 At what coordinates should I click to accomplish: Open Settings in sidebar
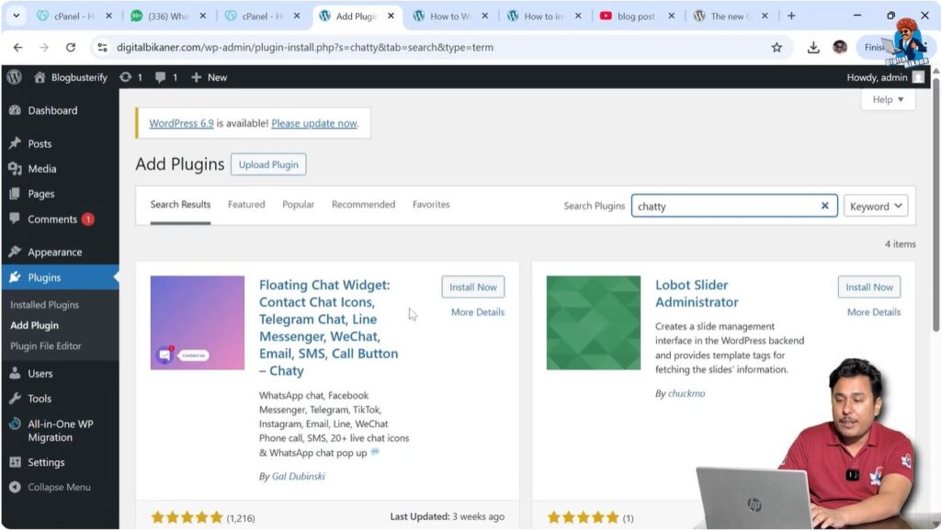(46, 462)
